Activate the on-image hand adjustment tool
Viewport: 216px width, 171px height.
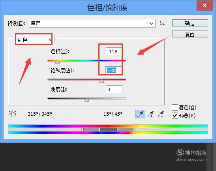coord(13,114)
